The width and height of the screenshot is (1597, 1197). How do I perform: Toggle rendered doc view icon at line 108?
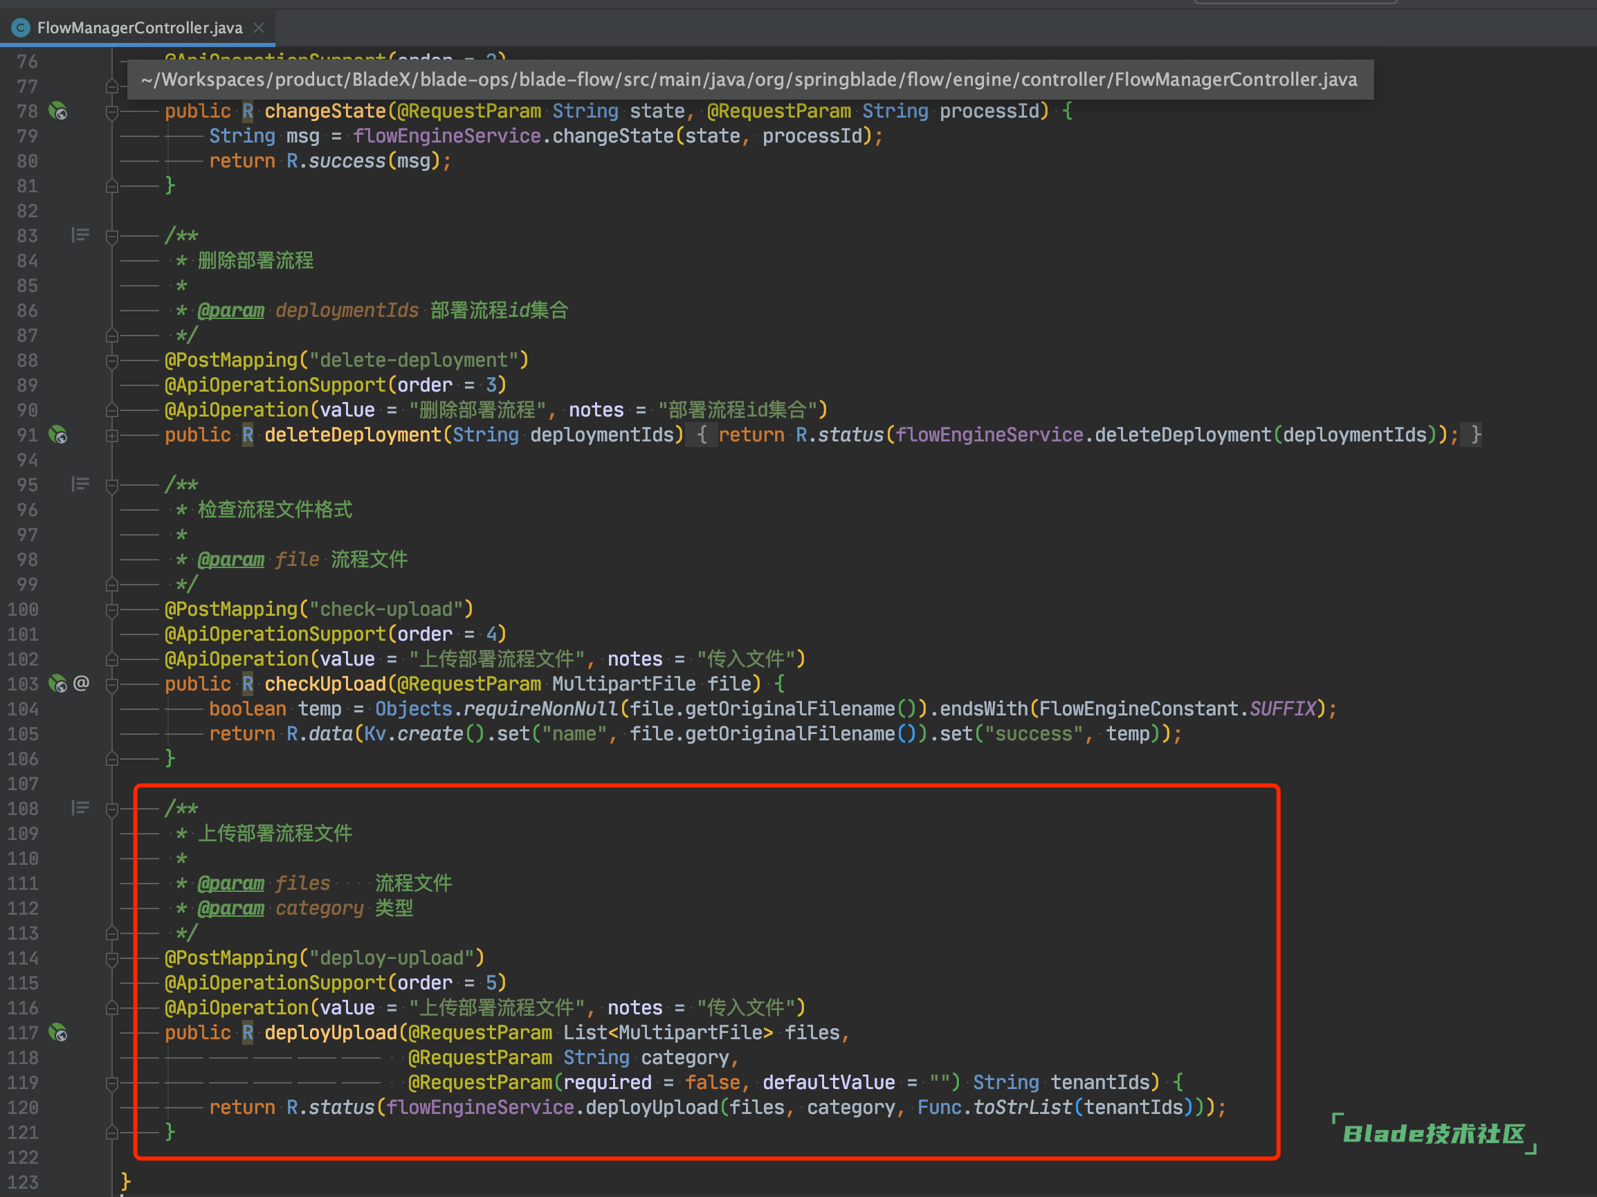pyautogui.click(x=80, y=808)
